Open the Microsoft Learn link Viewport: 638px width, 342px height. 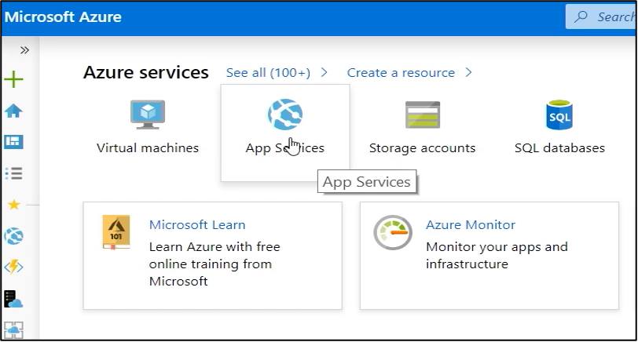[x=197, y=225]
